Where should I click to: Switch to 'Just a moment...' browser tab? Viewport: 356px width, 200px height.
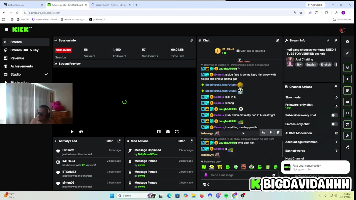[x=23, y=5]
